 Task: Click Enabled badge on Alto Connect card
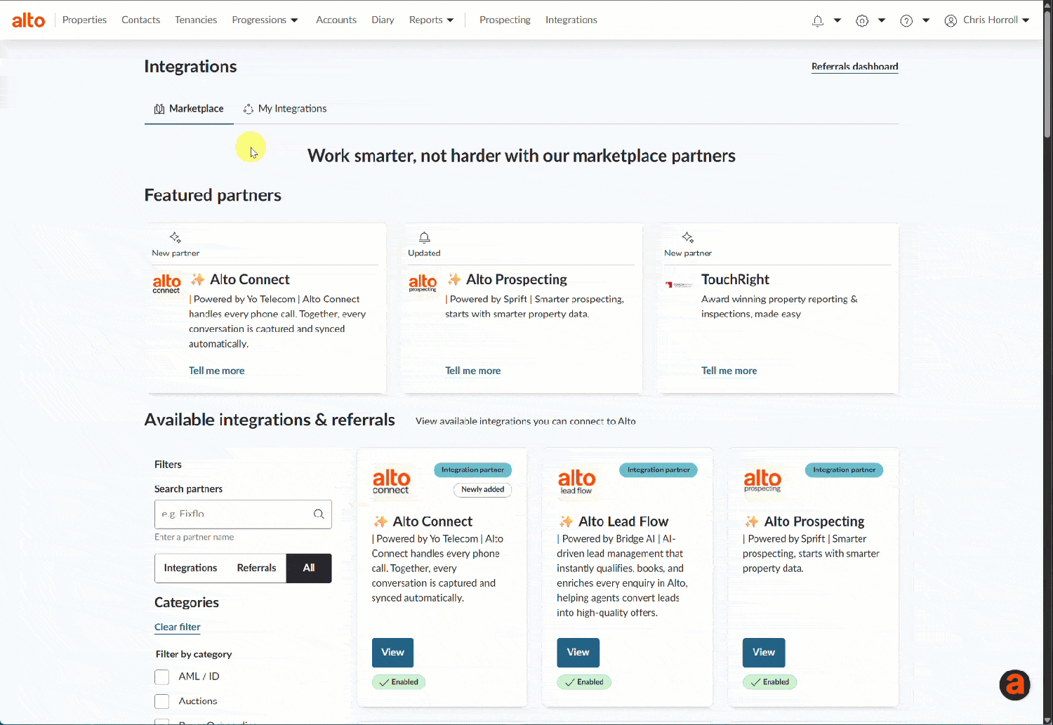pyautogui.click(x=399, y=682)
